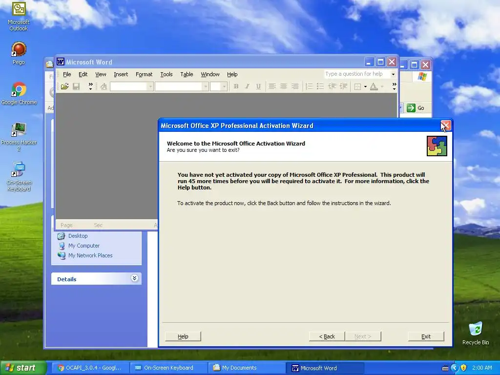Open the Font Color dropdown arrow

coord(382,86)
